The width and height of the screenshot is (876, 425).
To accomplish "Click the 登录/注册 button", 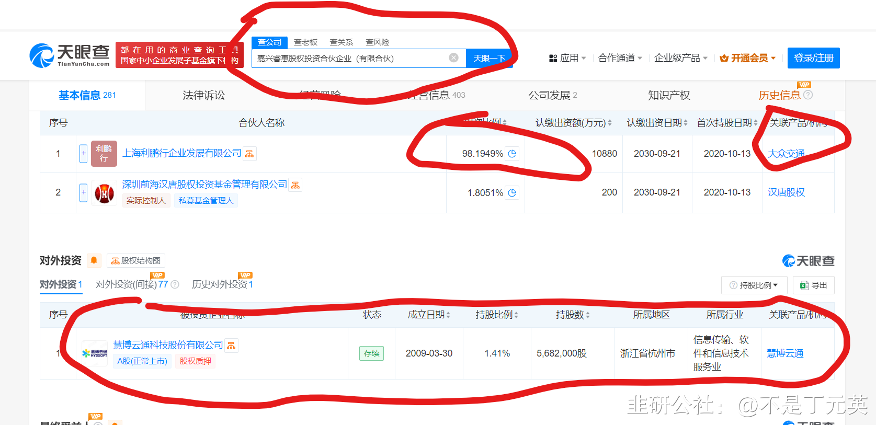I will tap(813, 58).
